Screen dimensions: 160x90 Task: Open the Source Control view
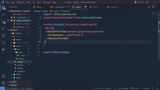(x=3, y=22)
